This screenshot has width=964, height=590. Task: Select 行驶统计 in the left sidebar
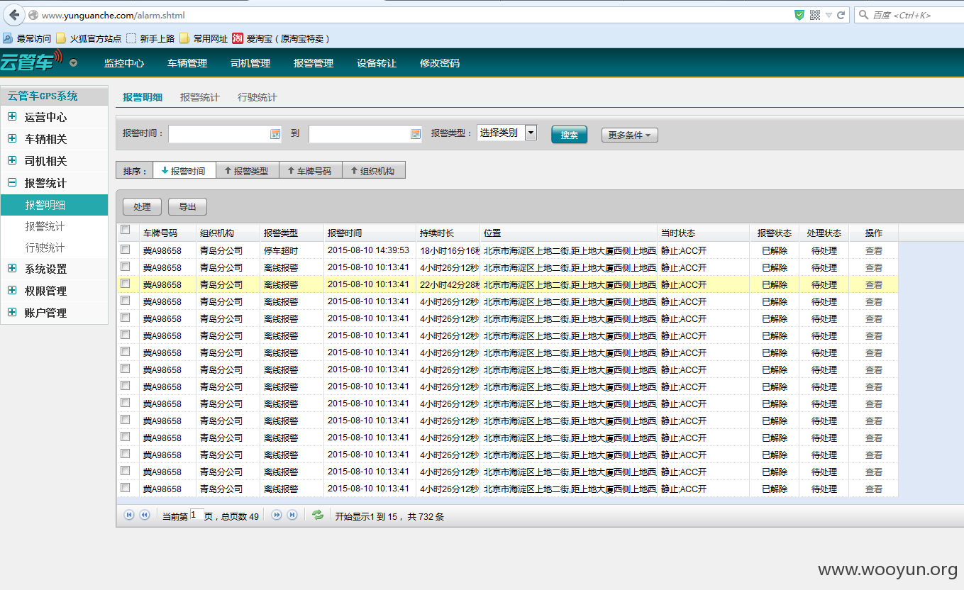click(45, 247)
